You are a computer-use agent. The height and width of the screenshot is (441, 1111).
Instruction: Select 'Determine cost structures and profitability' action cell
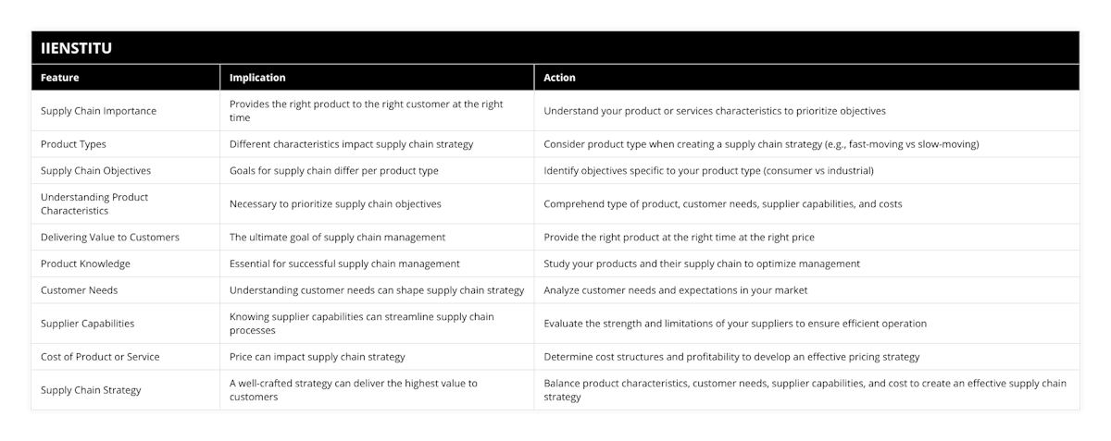pos(731,357)
